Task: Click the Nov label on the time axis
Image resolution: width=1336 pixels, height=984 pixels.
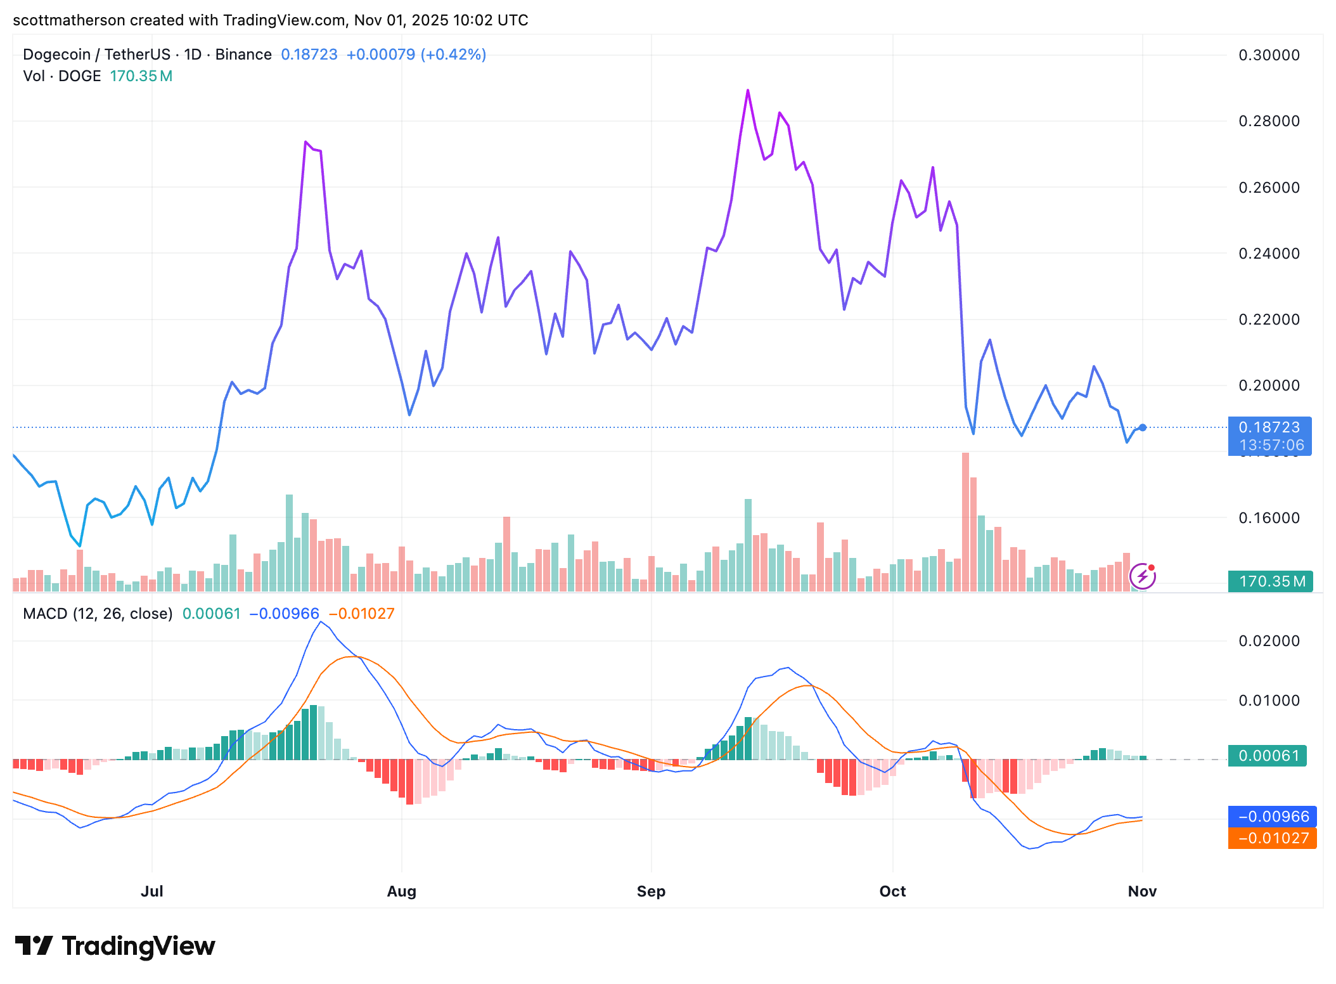Action: coord(1143,891)
